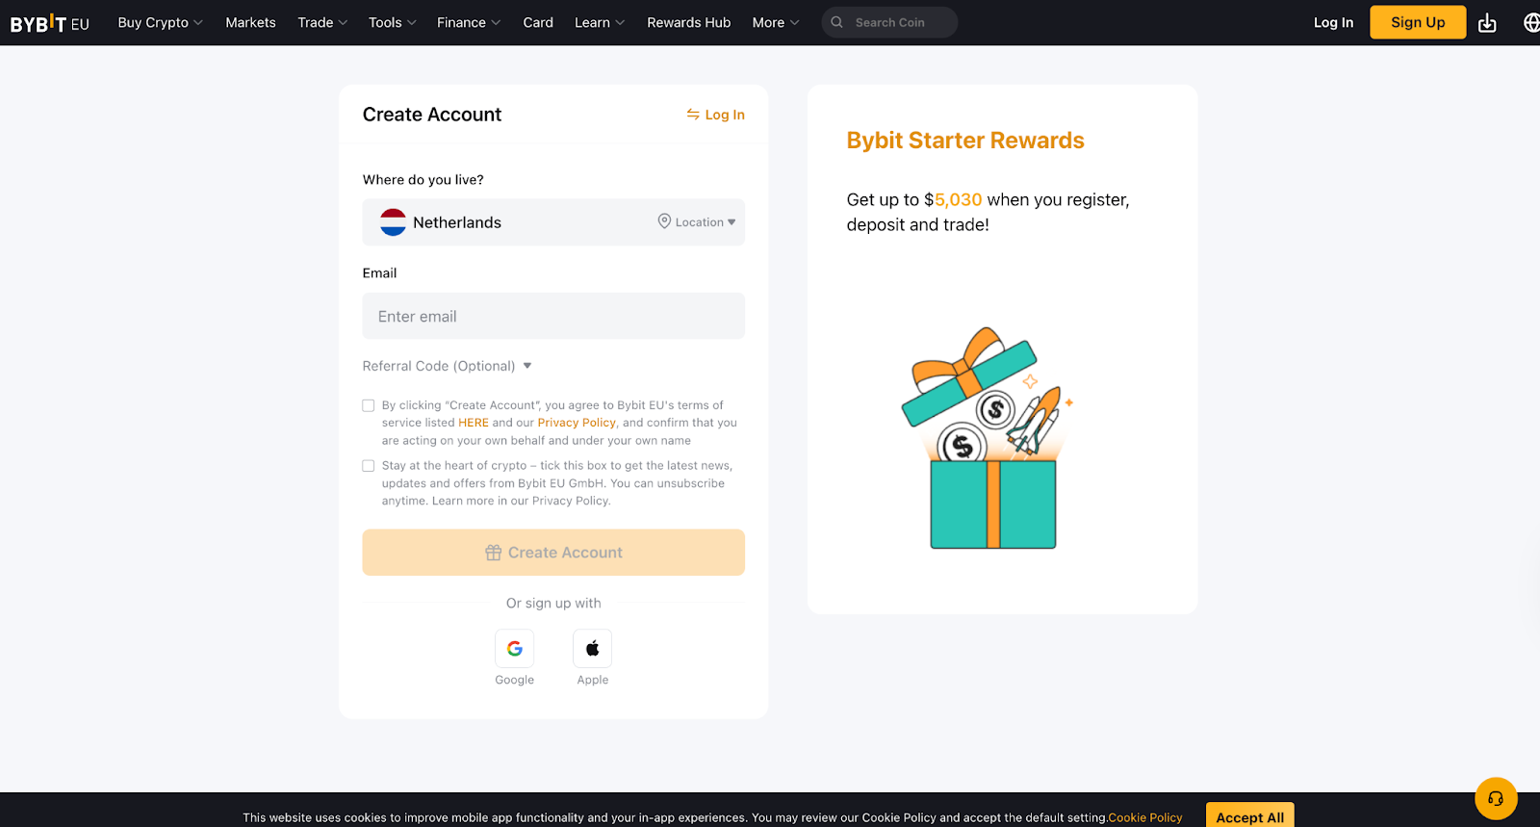Screen dimensions: 1540x827
Task: Open the Markets menu item
Action: pyautogui.click(x=250, y=22)
